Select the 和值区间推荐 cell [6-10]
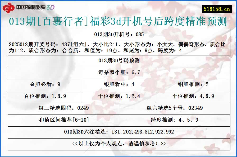Viewport: 237px width, 157px height. click(64, 119)
